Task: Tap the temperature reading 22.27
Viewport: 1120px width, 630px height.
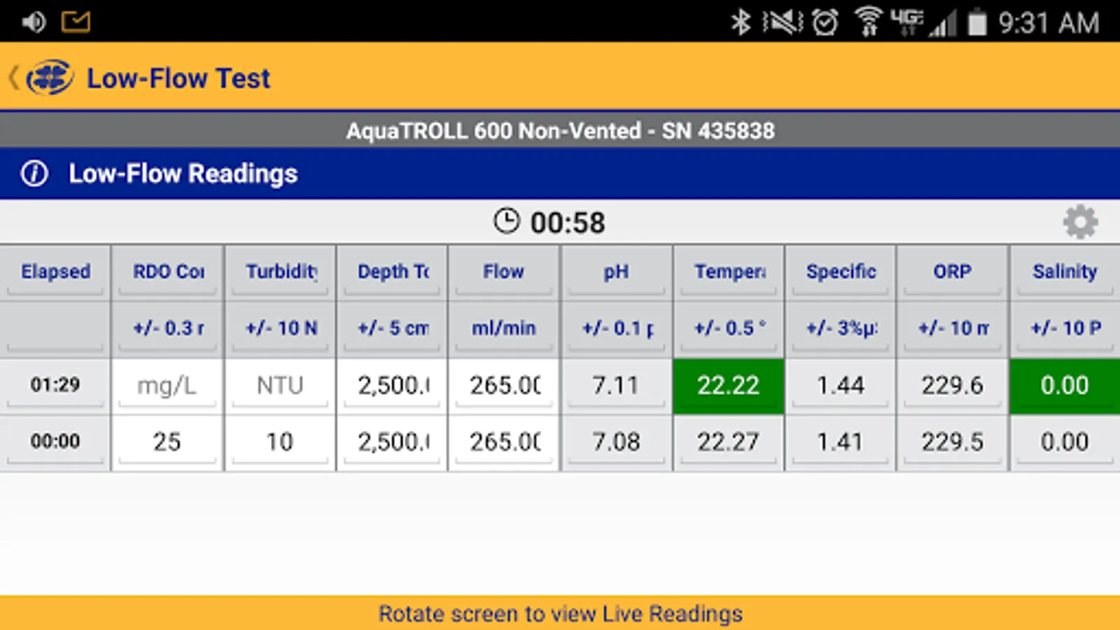Action: click(x=729, y=442)
